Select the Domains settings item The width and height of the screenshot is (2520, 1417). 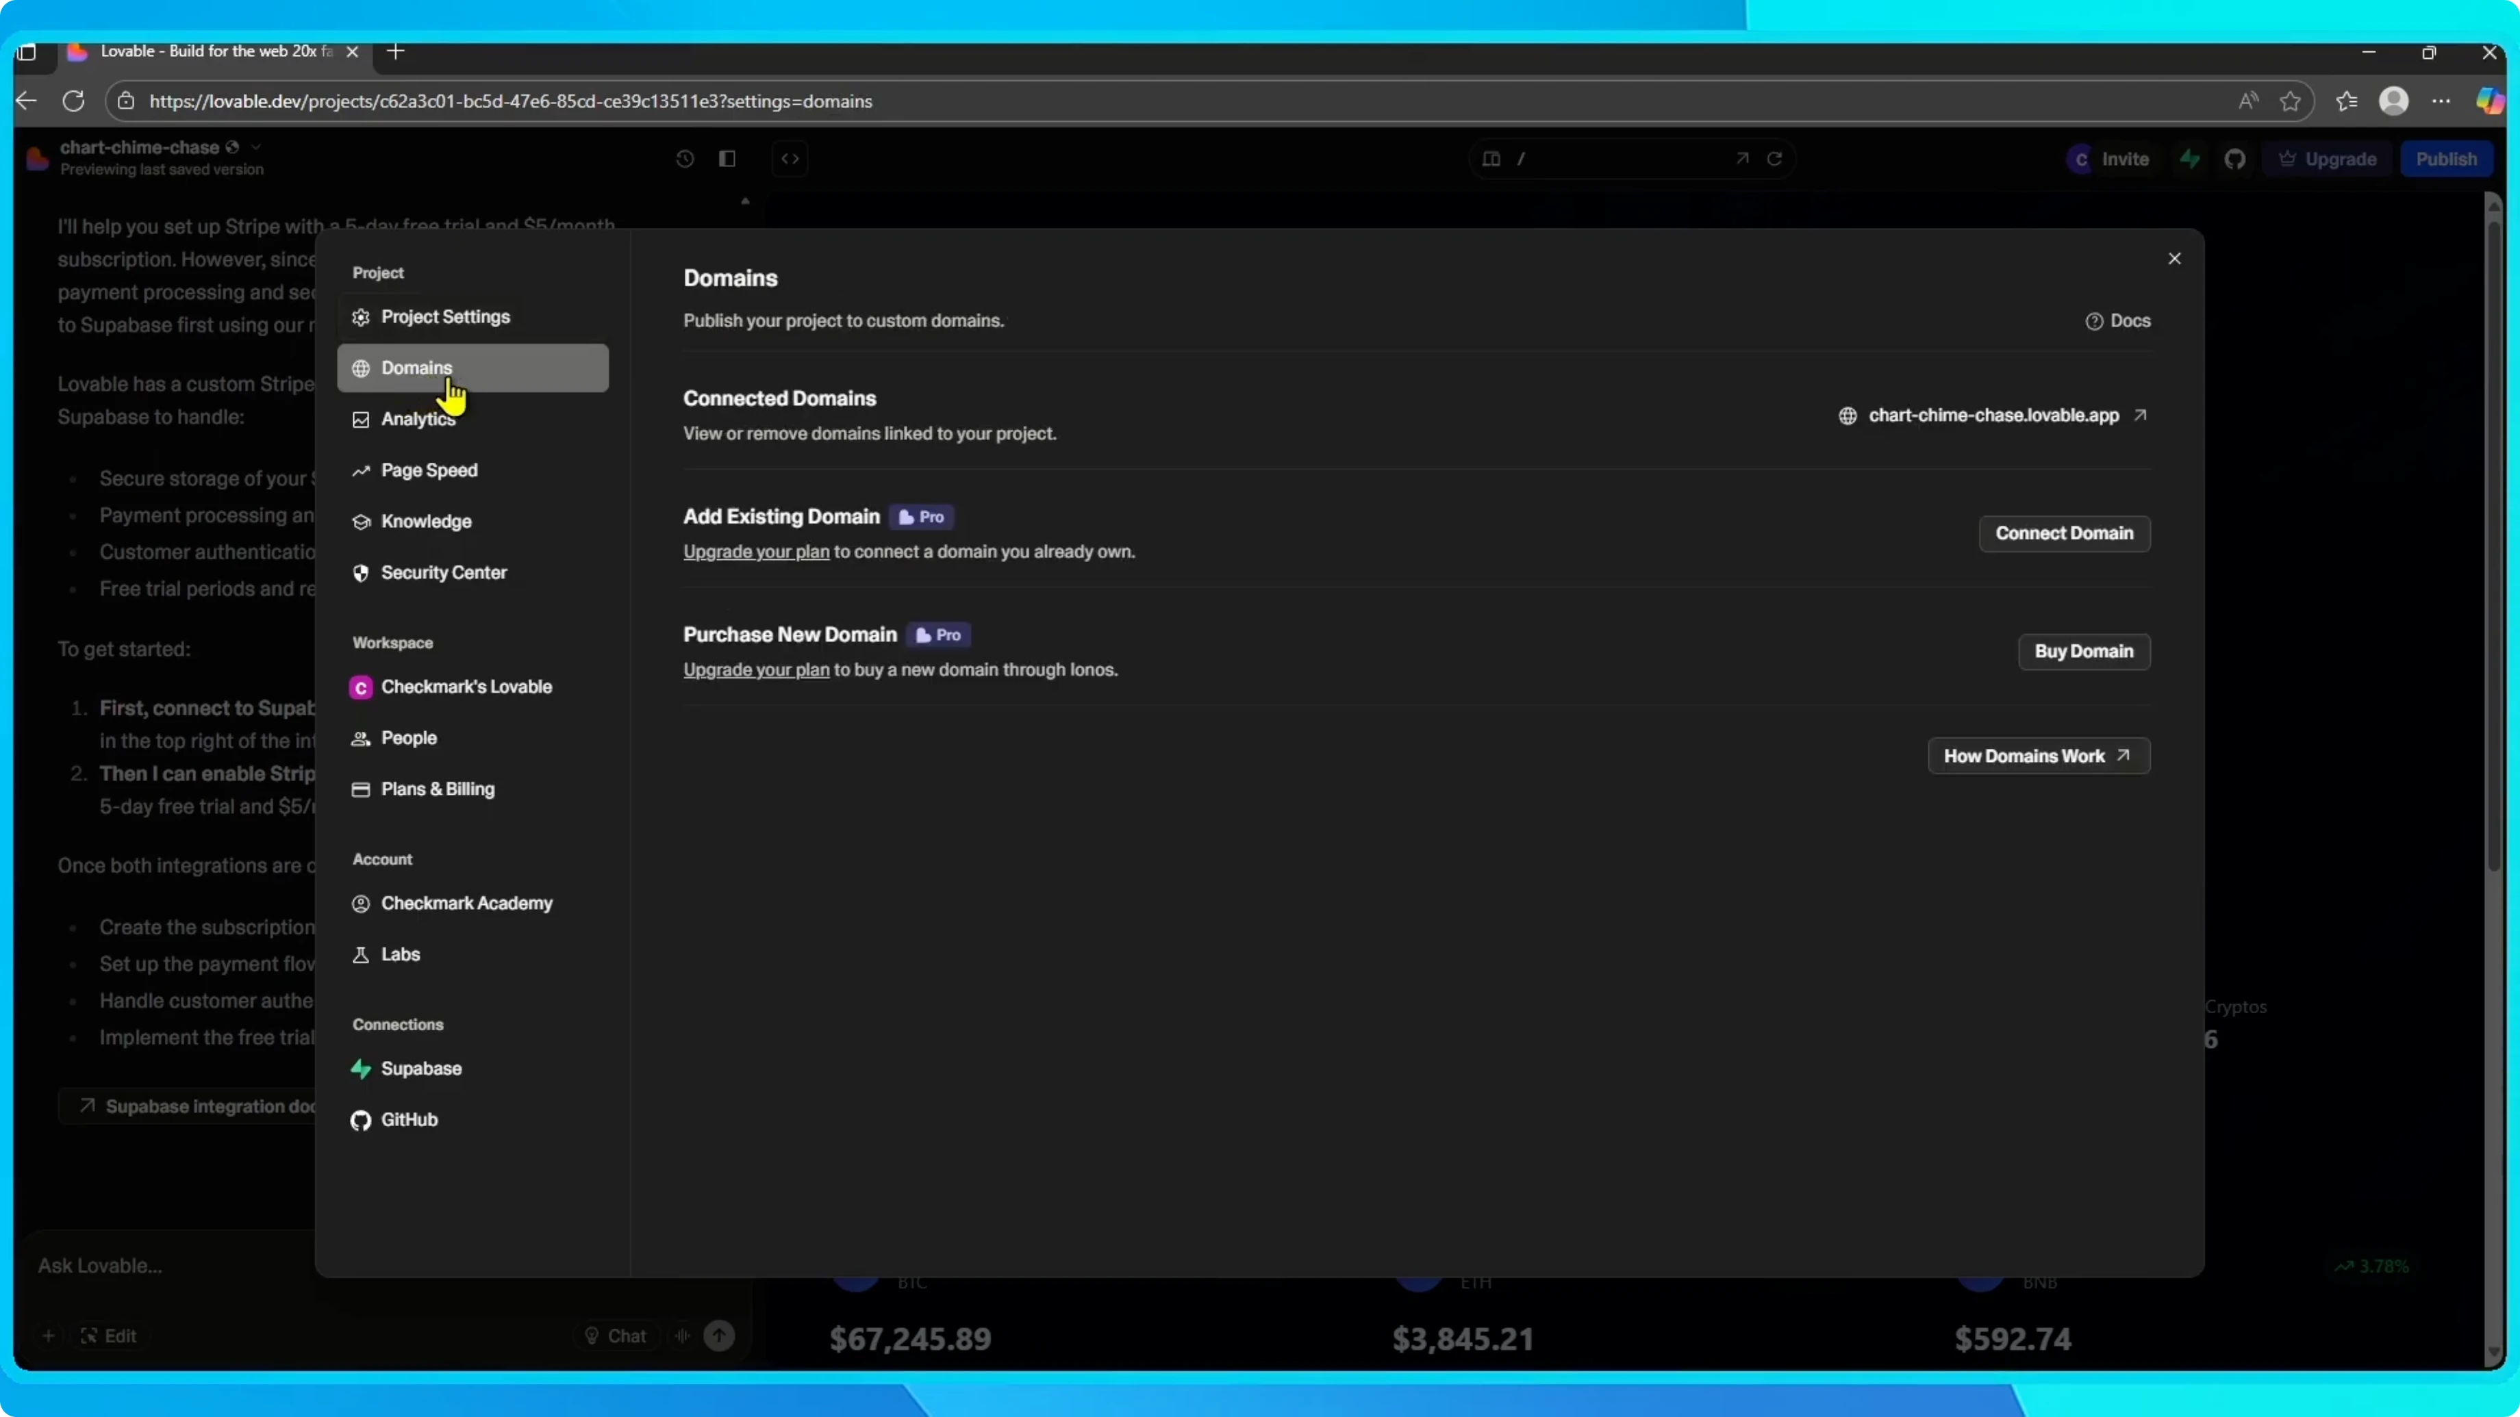[473, 368]
